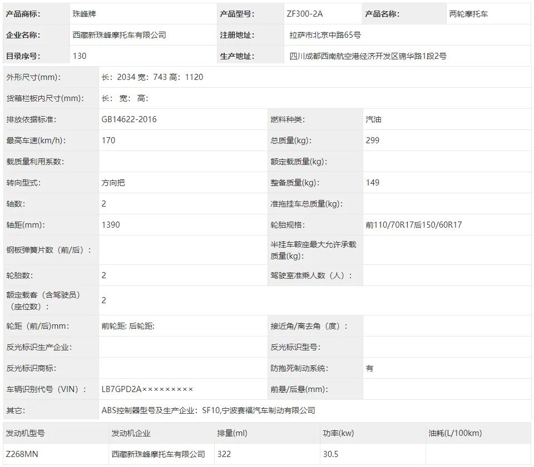534x467 pixels.
Task: Click tire spec 前110/70R17后150/60R17
Action: (414, 225)
